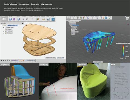Toggle the root component lightbulb visibility
The height and width of the screenshot is (100, 130).
tap(4, 26)
